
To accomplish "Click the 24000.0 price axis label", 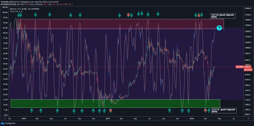I will [248, 8].
